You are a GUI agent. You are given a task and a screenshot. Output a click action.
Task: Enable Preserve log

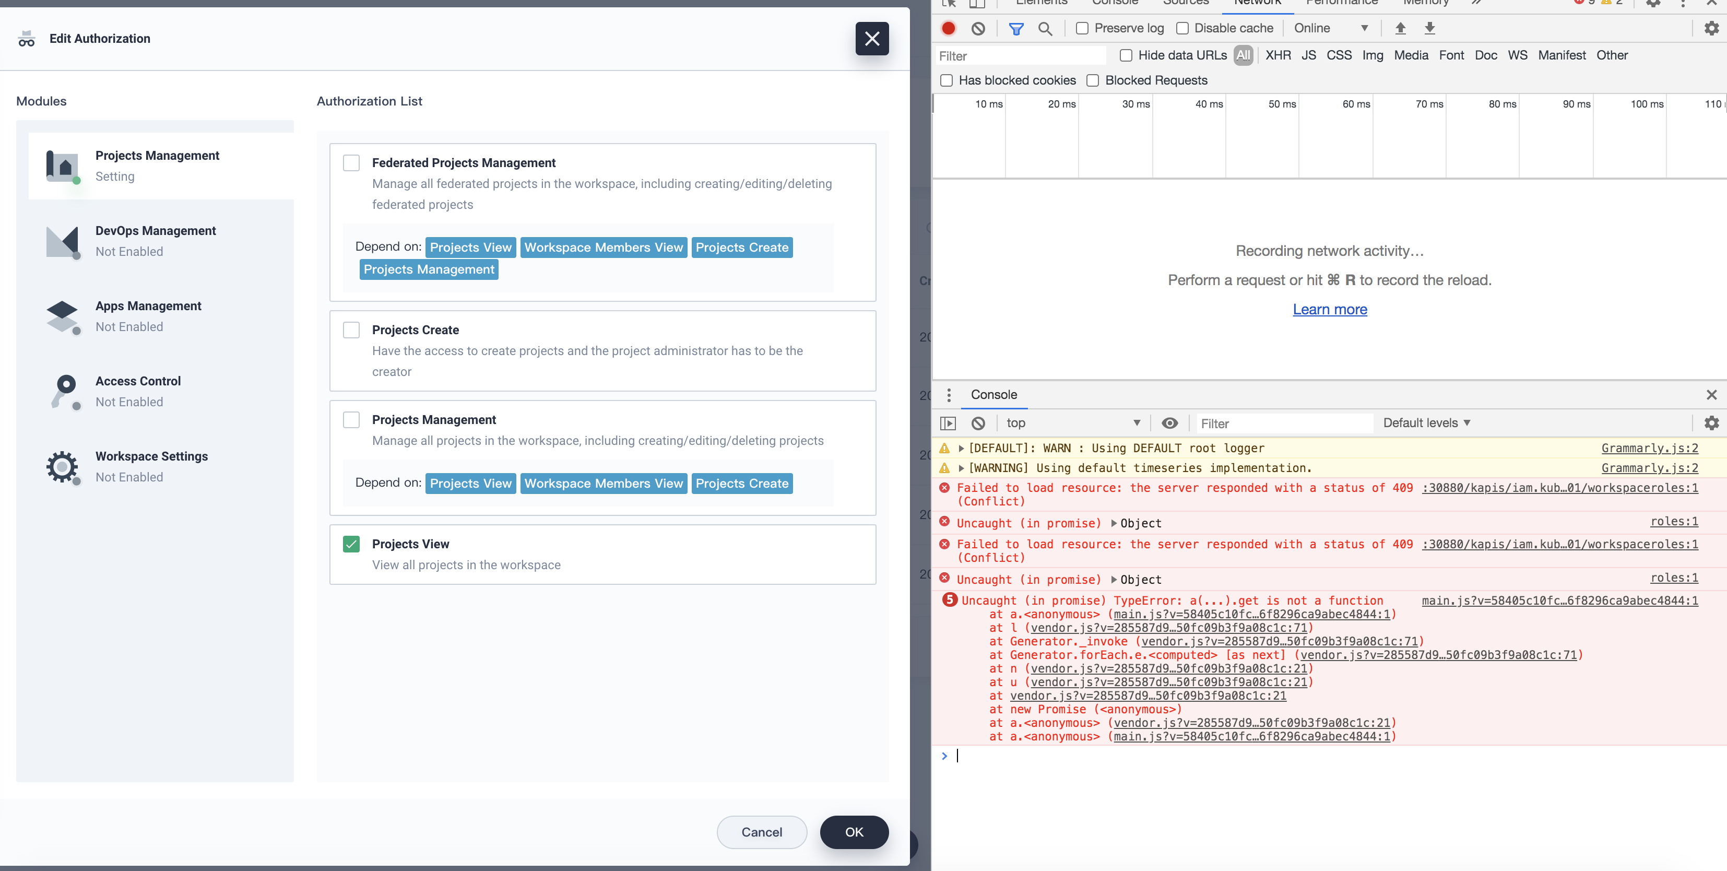(1081, 28)
